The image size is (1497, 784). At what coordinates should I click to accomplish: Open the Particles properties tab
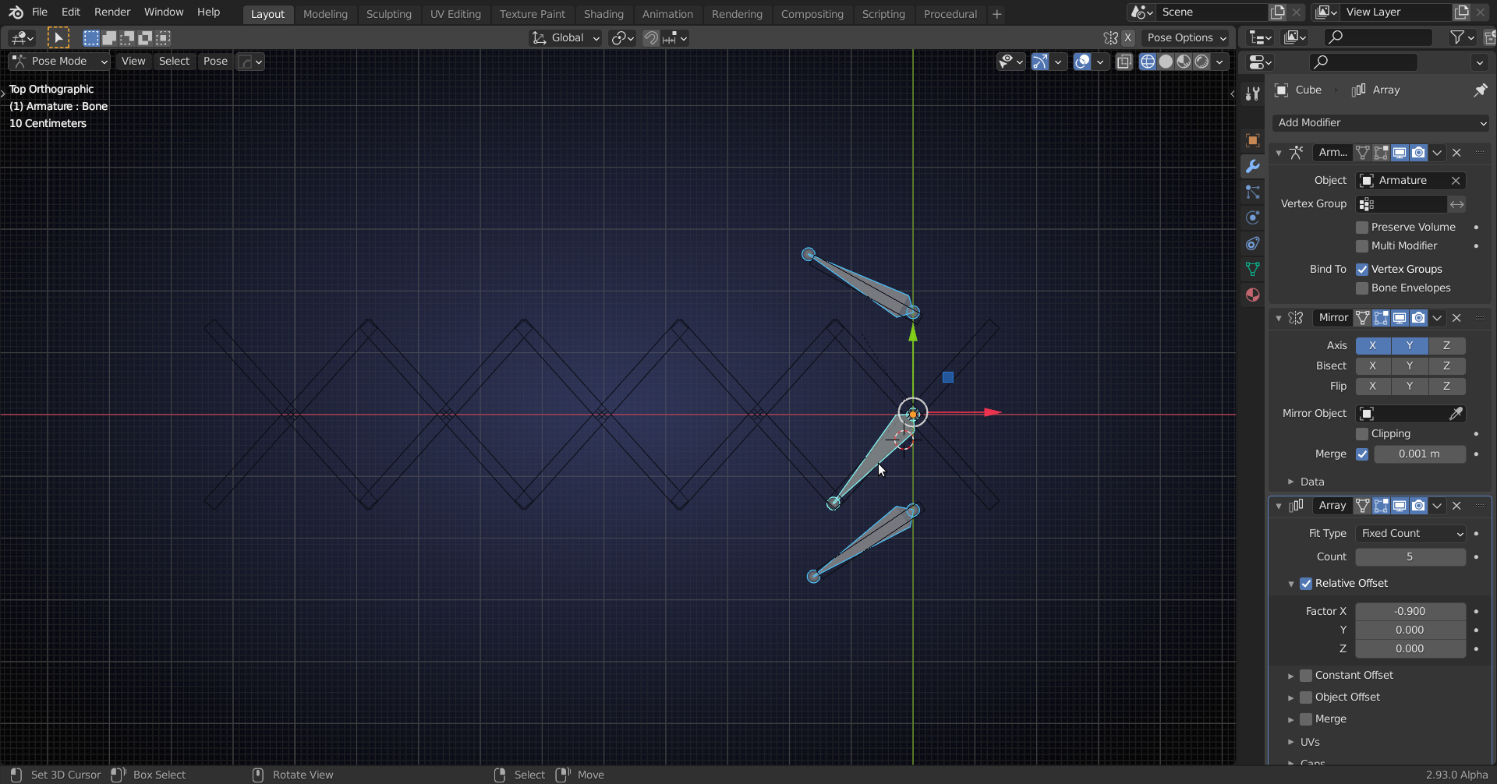click(x=1252, y=192)
